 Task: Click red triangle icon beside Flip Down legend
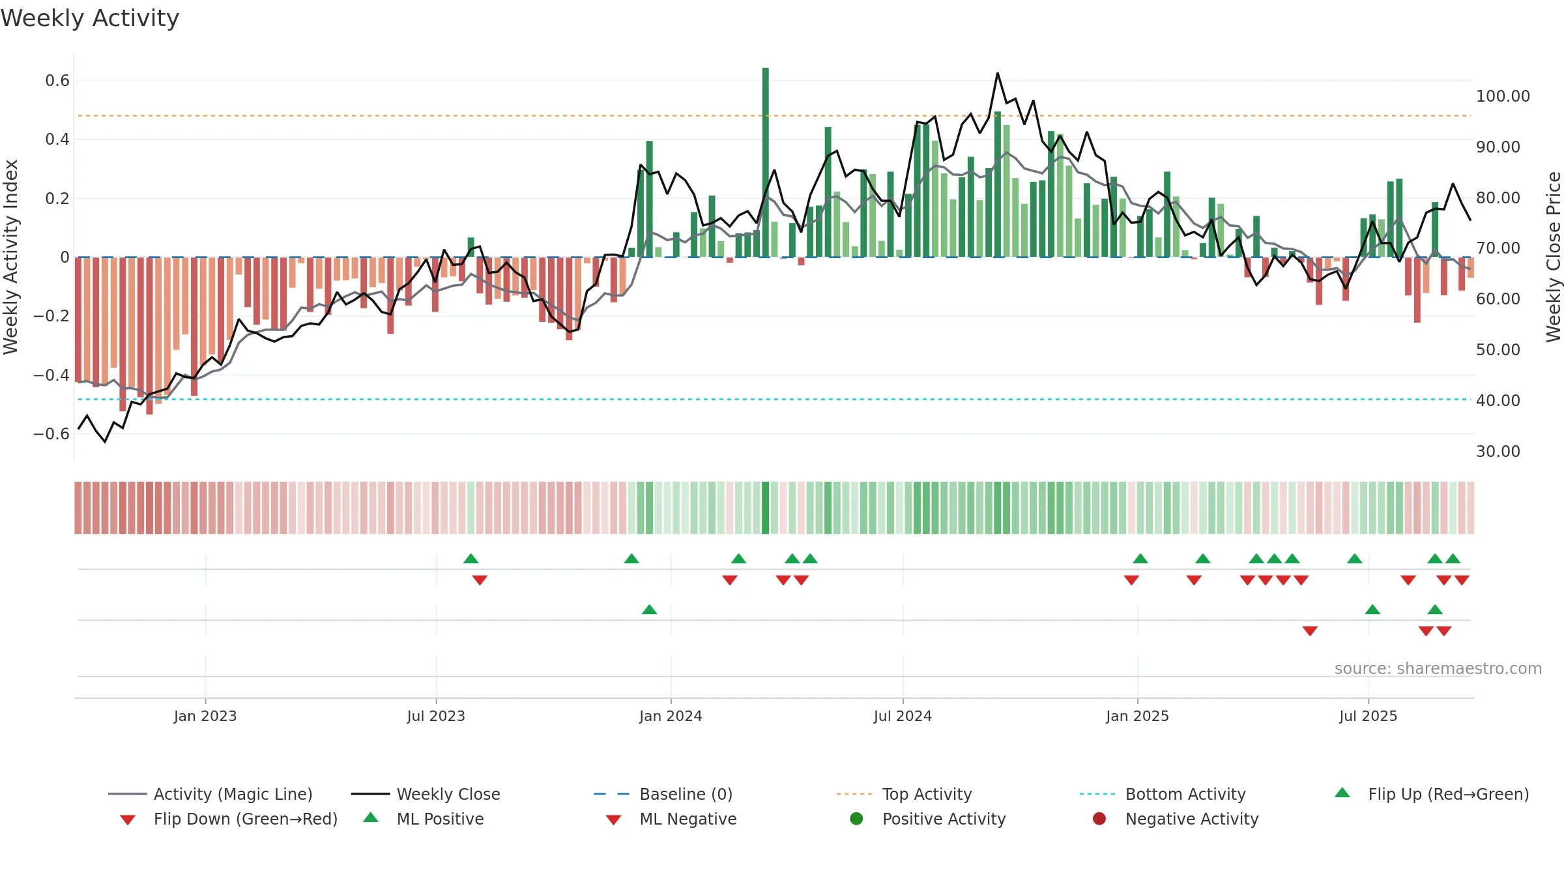128,820
